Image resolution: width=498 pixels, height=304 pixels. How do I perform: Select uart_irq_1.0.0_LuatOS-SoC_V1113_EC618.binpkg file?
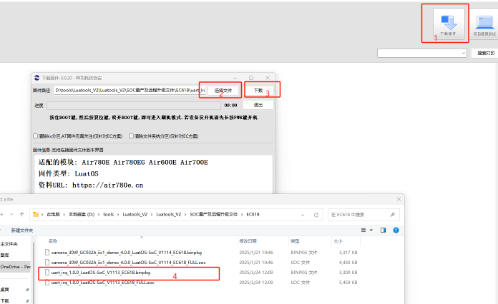pos(101,273)
